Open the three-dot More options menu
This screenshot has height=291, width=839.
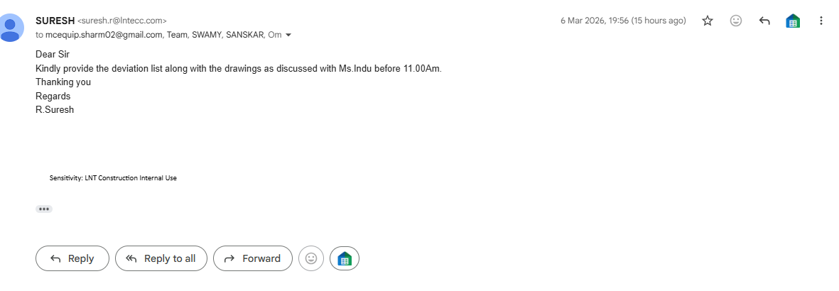821,21
